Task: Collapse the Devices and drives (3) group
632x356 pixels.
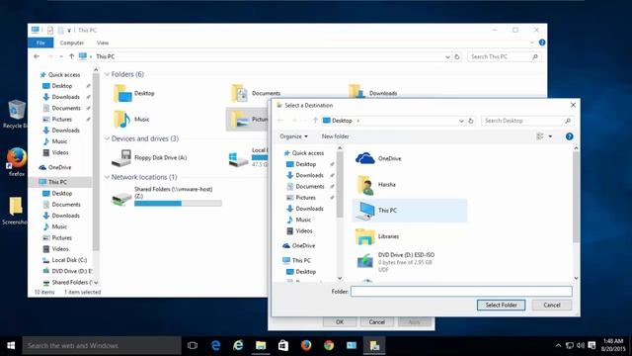Action: pos(107,138)
